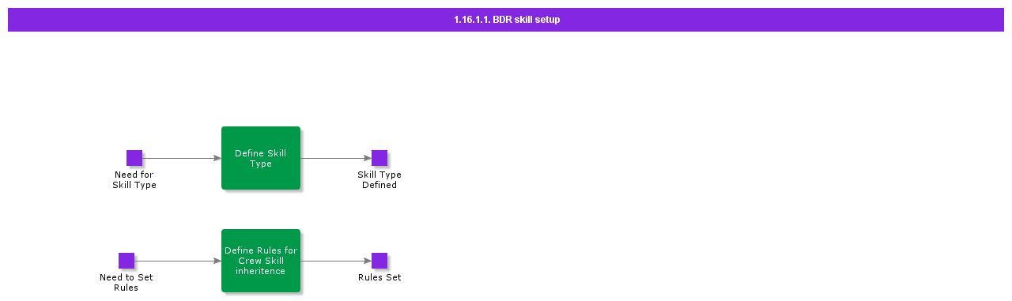Select the Rules Set event square
The image size is (1012, 301).
379,261
